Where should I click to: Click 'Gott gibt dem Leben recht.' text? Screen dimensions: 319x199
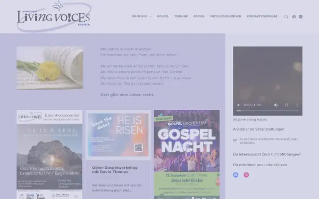pyautogui.click(x=128, y=94)
